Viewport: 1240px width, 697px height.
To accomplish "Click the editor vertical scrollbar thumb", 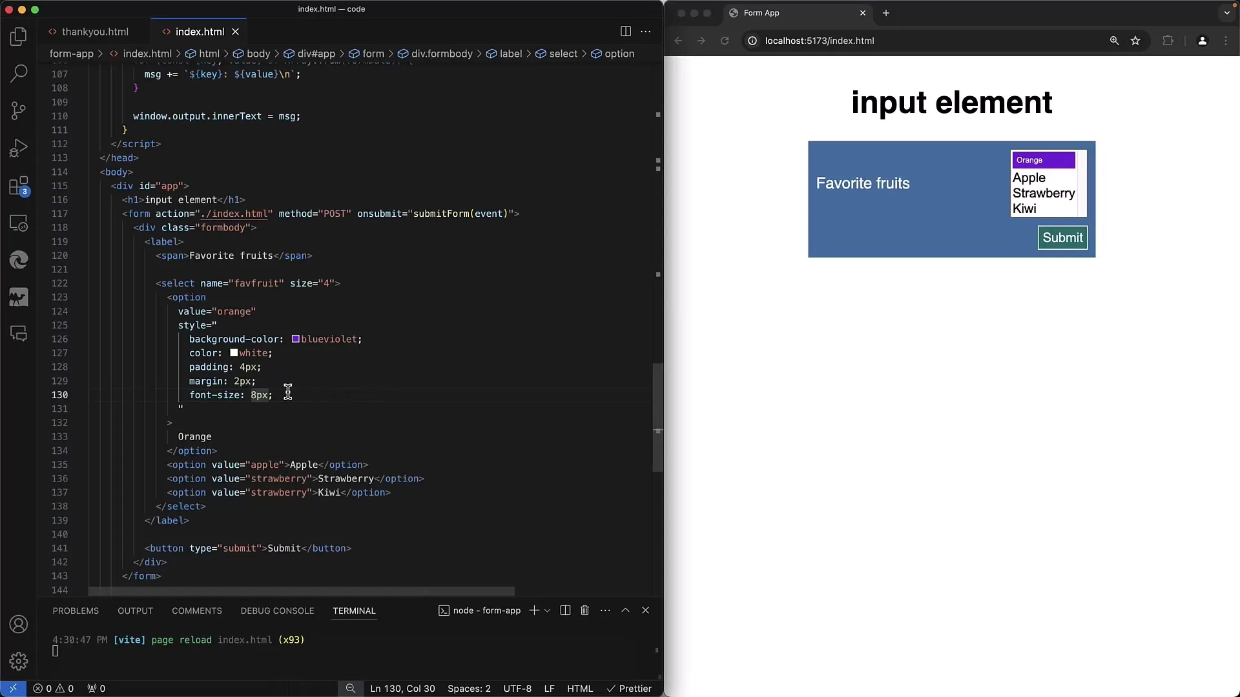I will pos(657,418).
